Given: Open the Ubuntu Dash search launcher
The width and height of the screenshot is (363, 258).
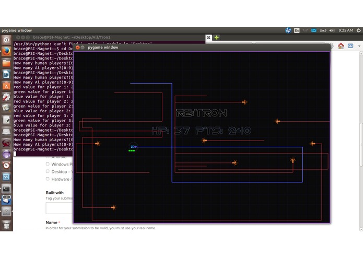Looking at the screenshot, I should pos(6,40).
